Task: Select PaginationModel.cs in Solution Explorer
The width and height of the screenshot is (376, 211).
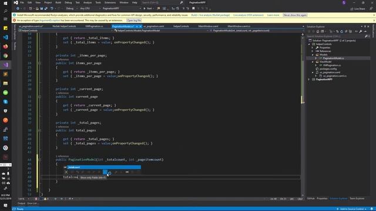Action: tap(333, 58)
